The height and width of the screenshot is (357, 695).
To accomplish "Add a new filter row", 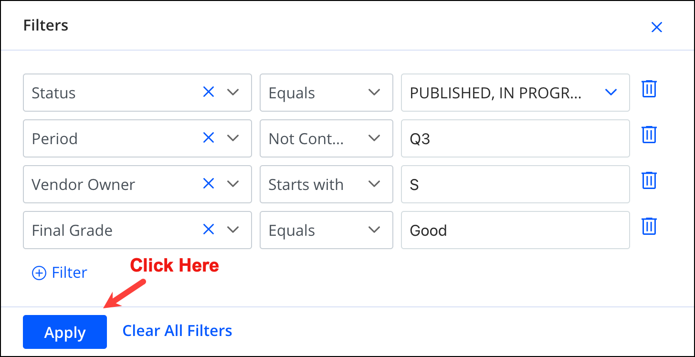I will [x=60, y=273].
